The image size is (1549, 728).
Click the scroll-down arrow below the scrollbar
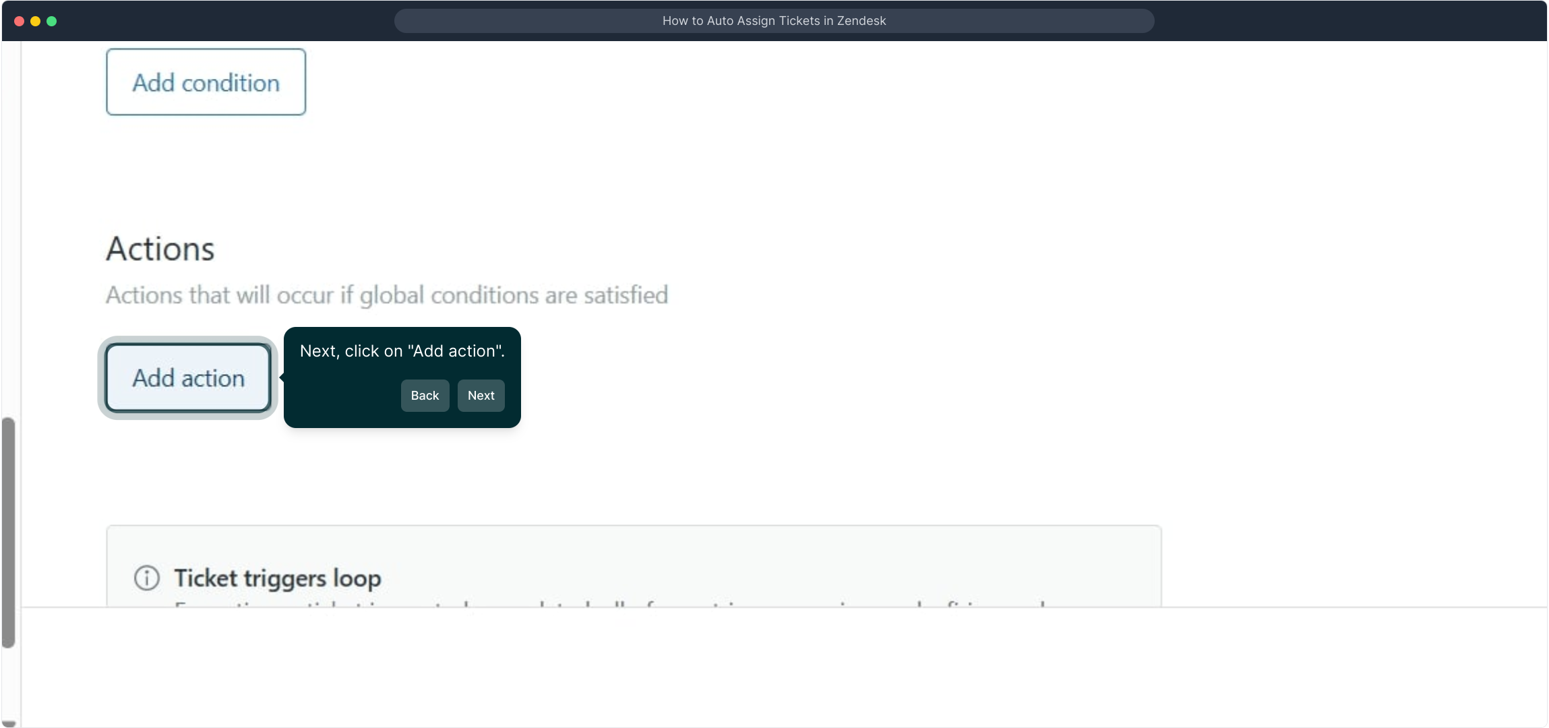pos(9,723)
